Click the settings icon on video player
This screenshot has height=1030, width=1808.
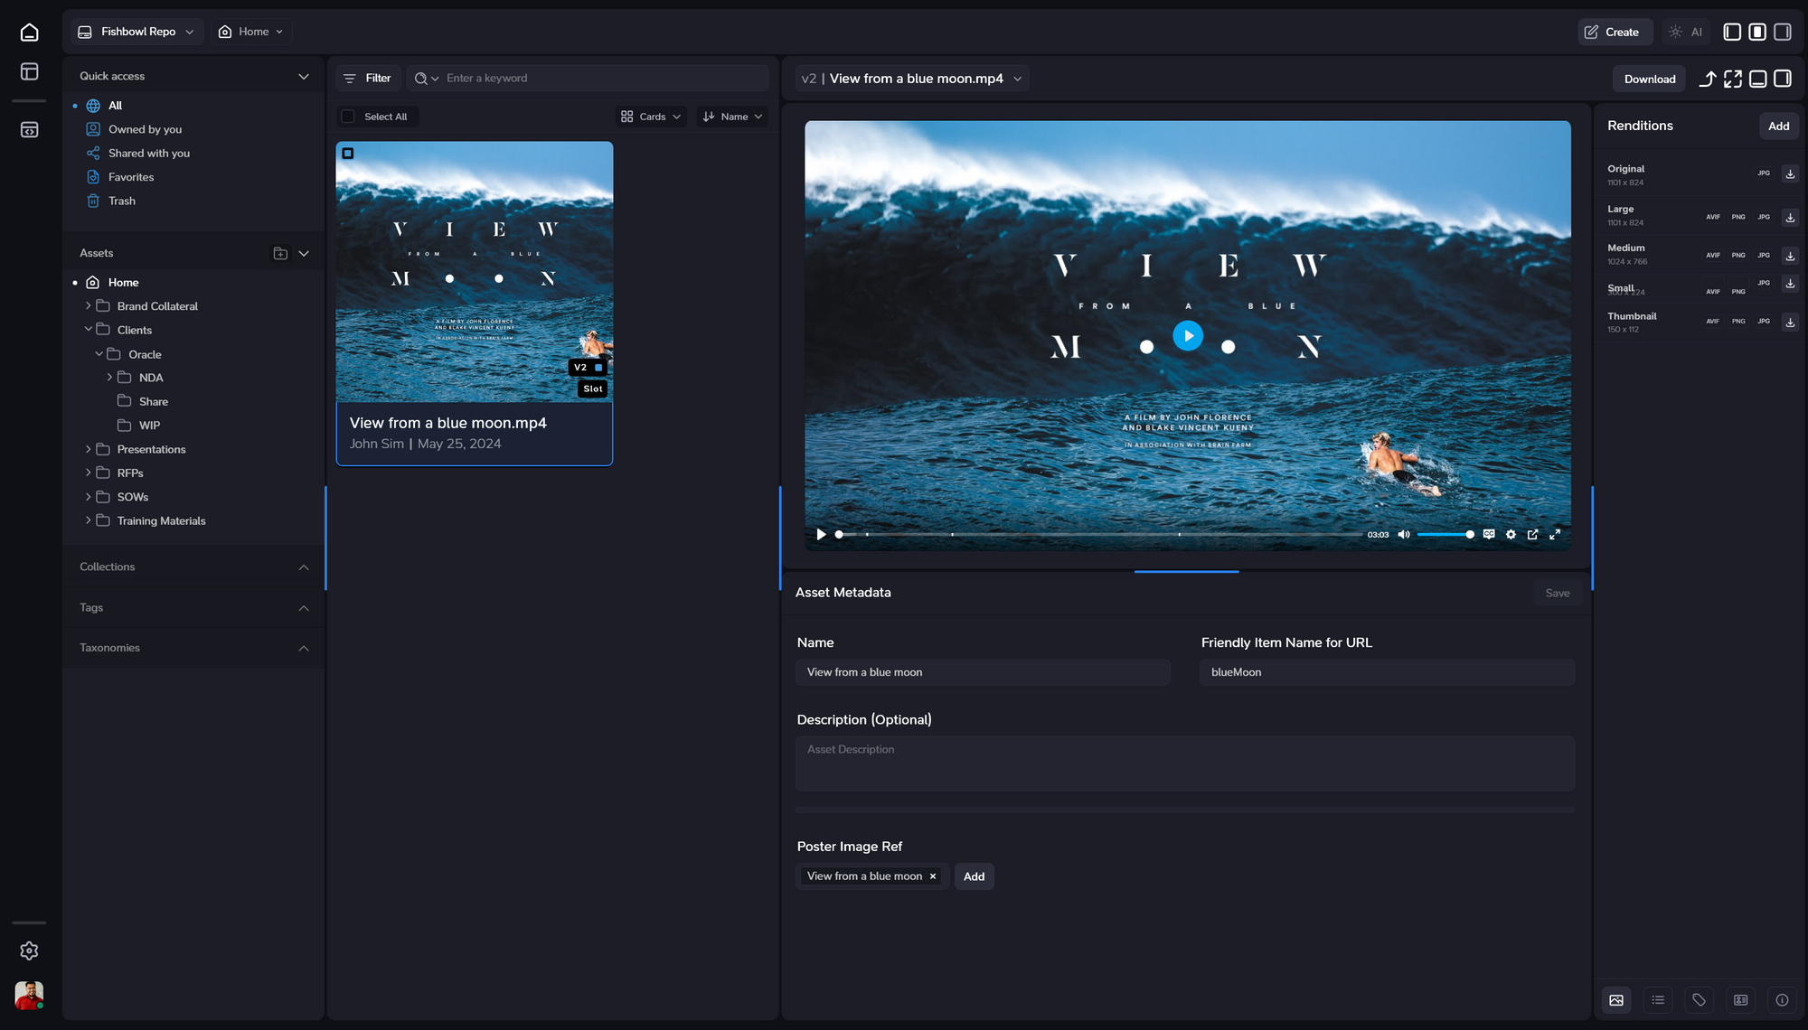coord(1511,535)
